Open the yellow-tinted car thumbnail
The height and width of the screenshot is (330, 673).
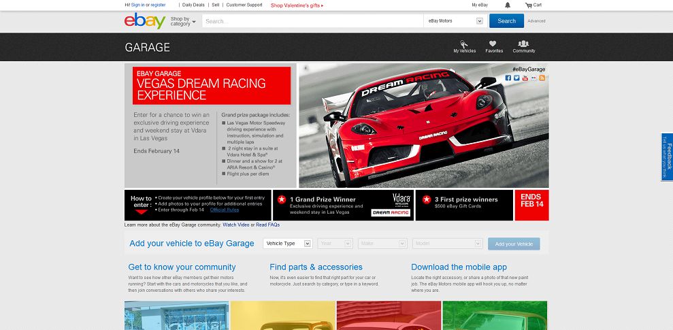click(283, 316)
